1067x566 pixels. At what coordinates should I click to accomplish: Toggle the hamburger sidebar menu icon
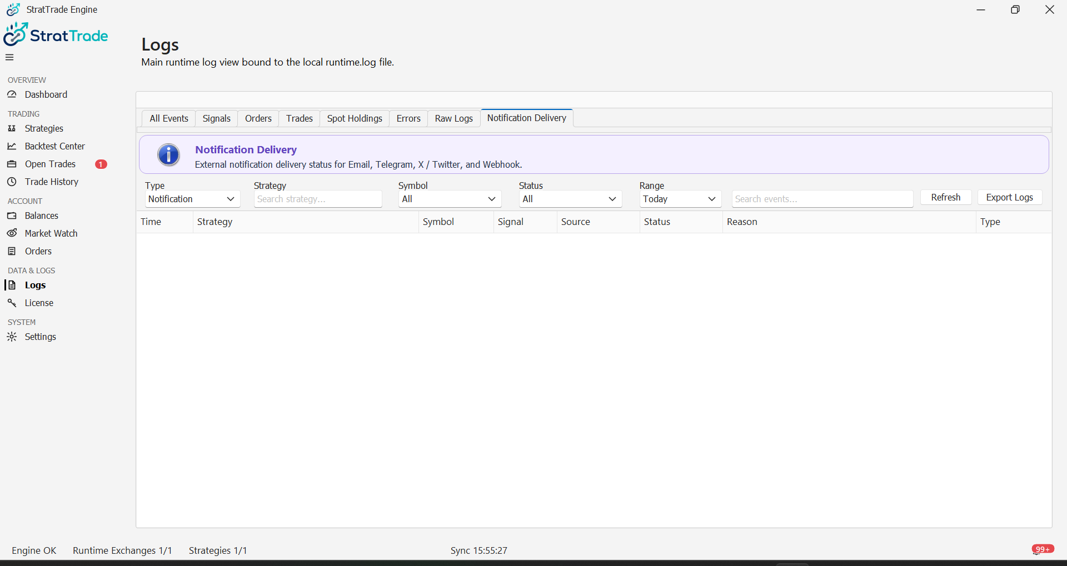tap(9, 57)
